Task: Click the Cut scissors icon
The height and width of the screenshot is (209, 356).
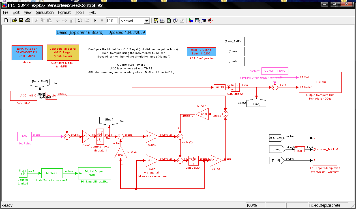Action: 37,21
